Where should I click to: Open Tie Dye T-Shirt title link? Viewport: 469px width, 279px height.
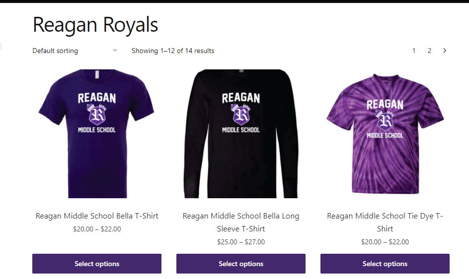pyautogui.click(x=385, y=223)
